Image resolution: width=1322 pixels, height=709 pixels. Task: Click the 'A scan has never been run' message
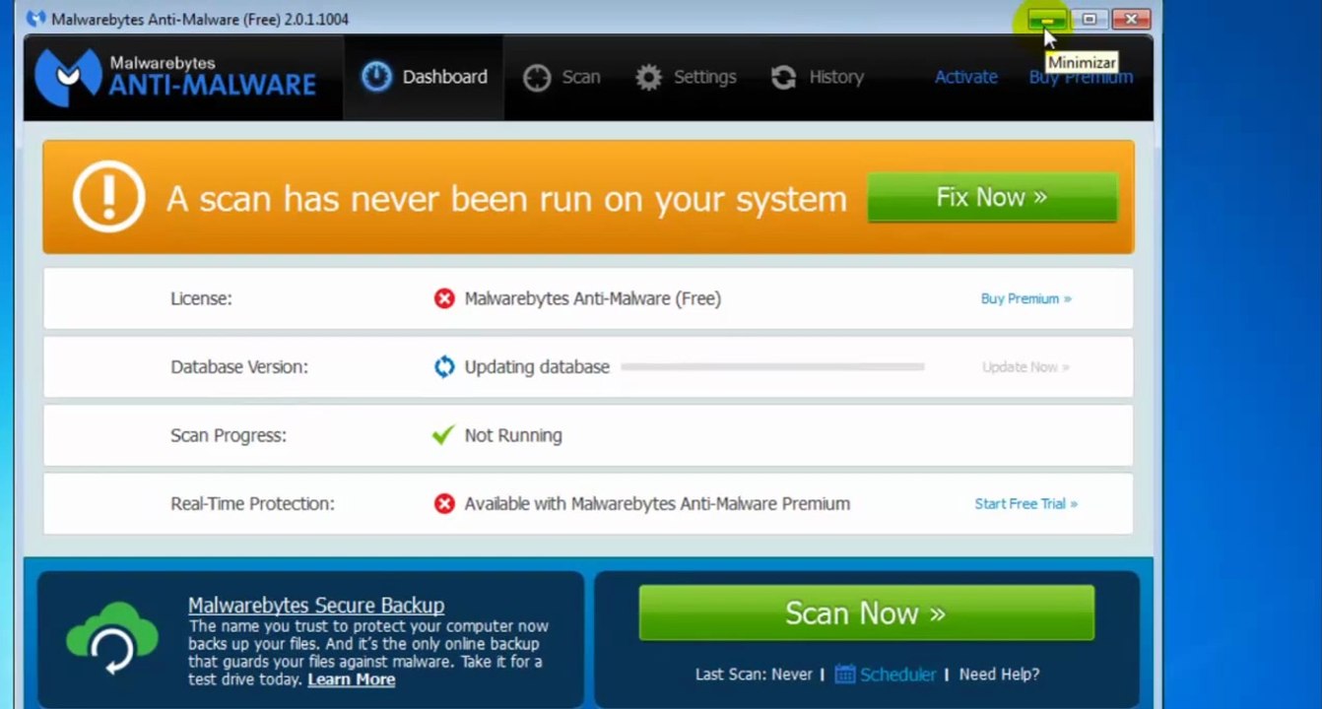click(x=506, y=199)
